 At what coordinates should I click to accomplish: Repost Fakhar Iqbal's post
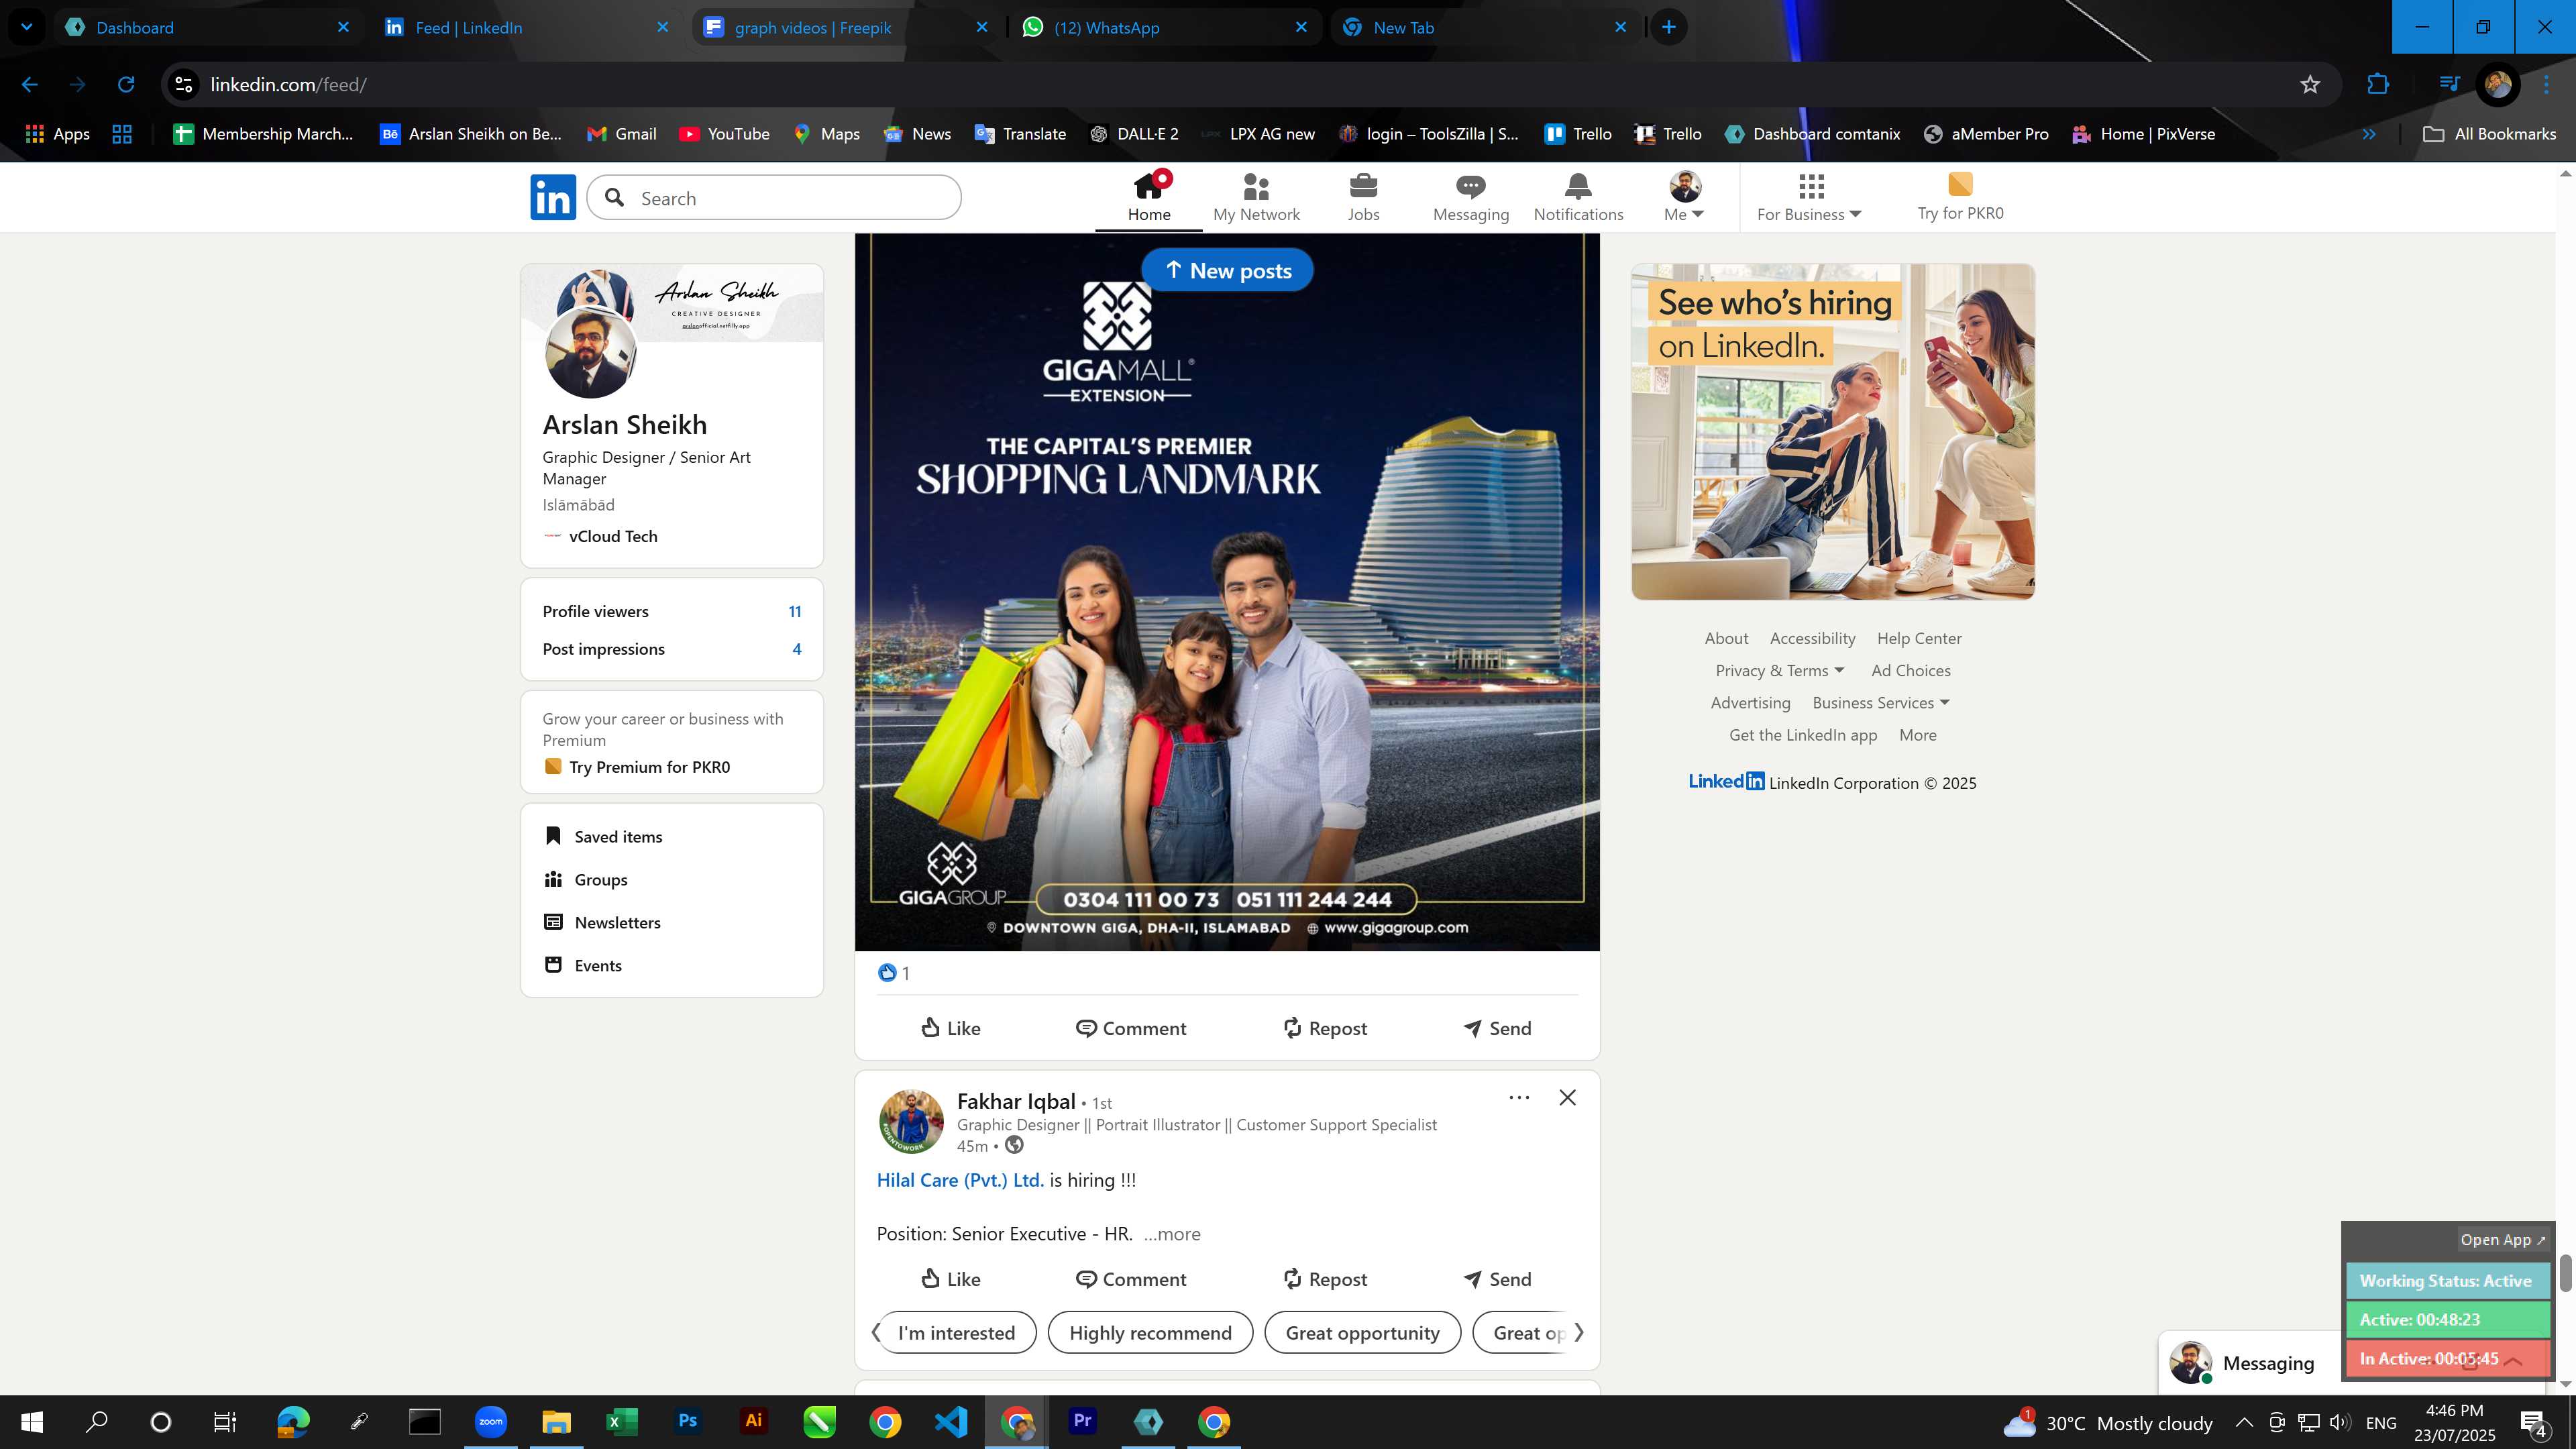1324,1279
